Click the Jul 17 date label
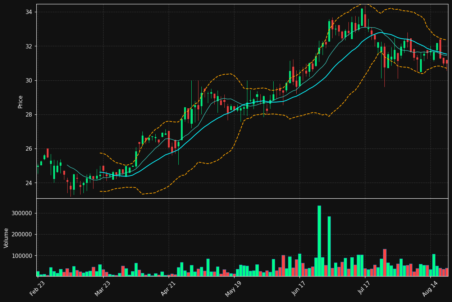Viewport: 452px width, 302px height. (365, 288)
